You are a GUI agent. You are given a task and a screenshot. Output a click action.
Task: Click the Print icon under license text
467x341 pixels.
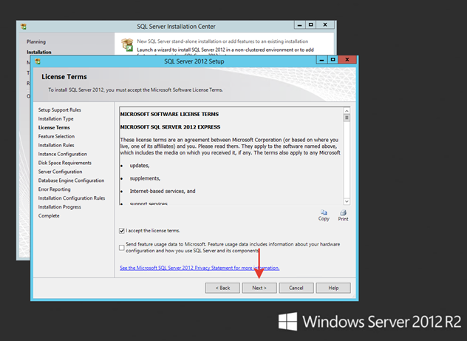click(343, 212)
